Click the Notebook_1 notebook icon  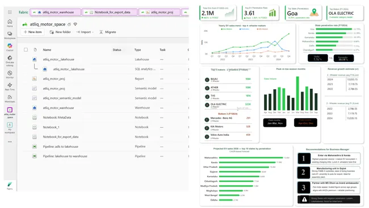coord(35,127)
